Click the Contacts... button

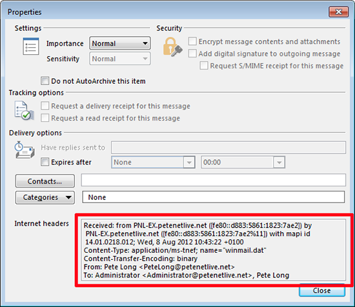click(45, 181)
